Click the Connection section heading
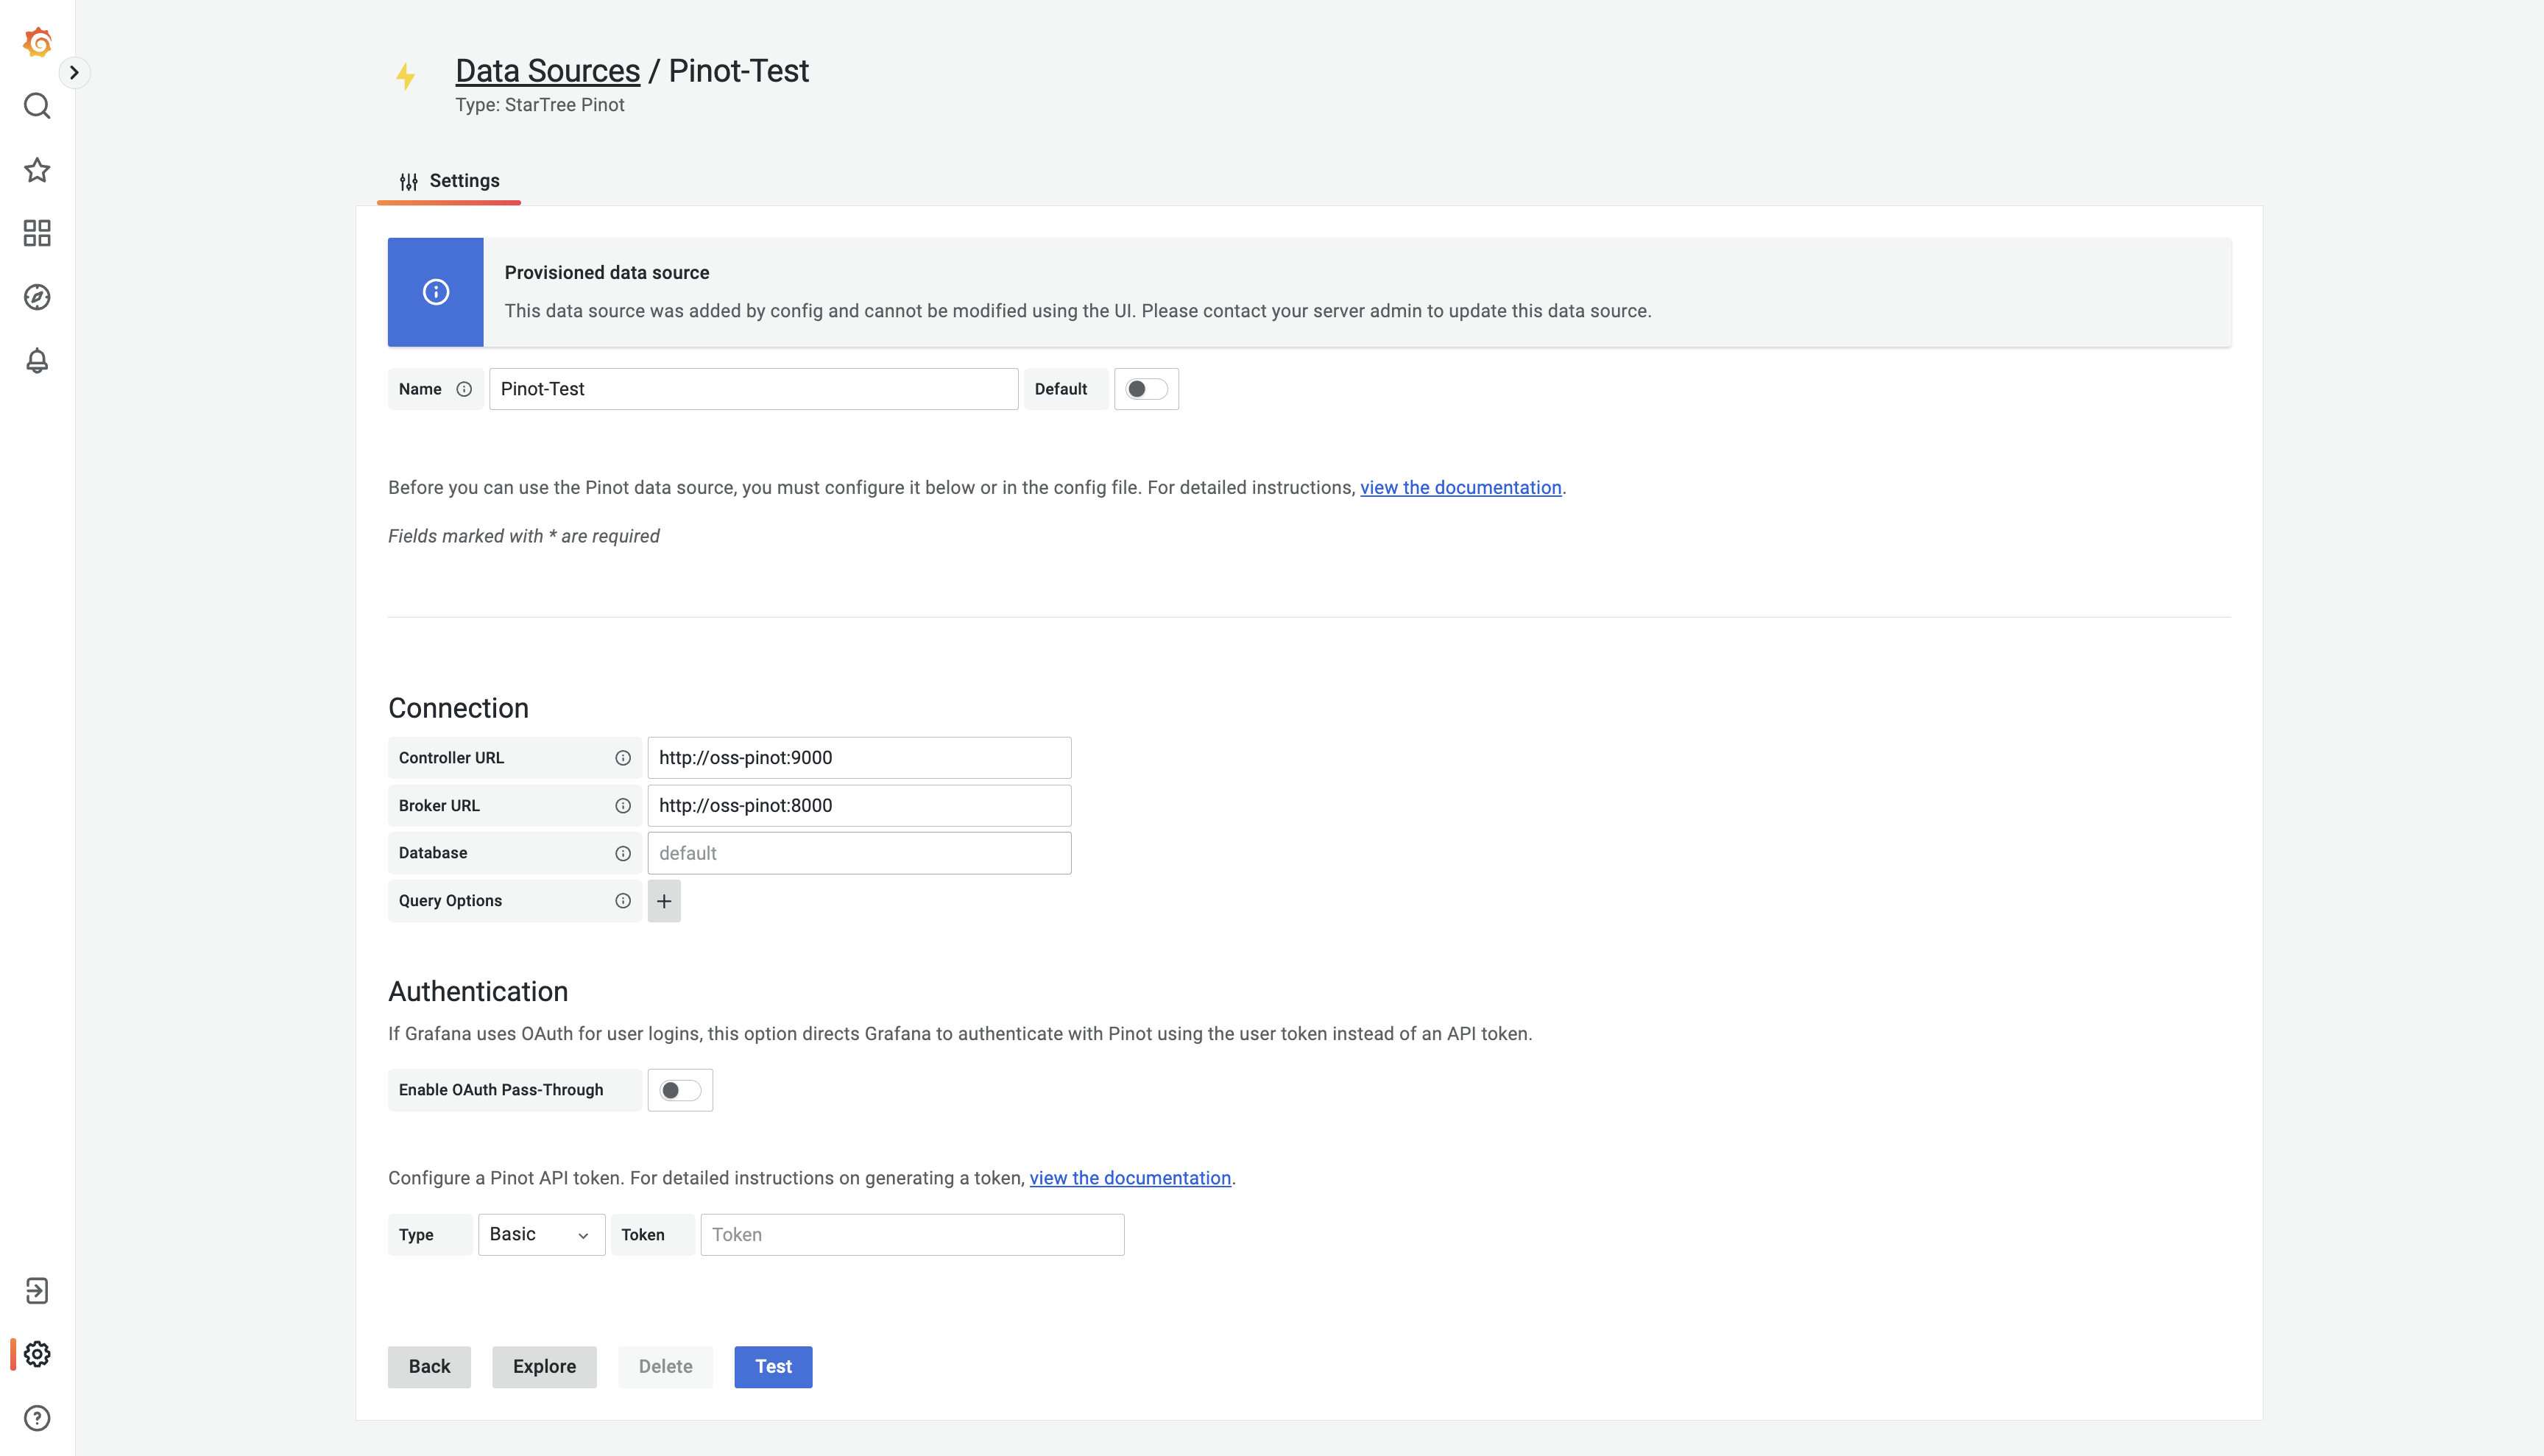 pyautogui.click(x=458, y=708)
